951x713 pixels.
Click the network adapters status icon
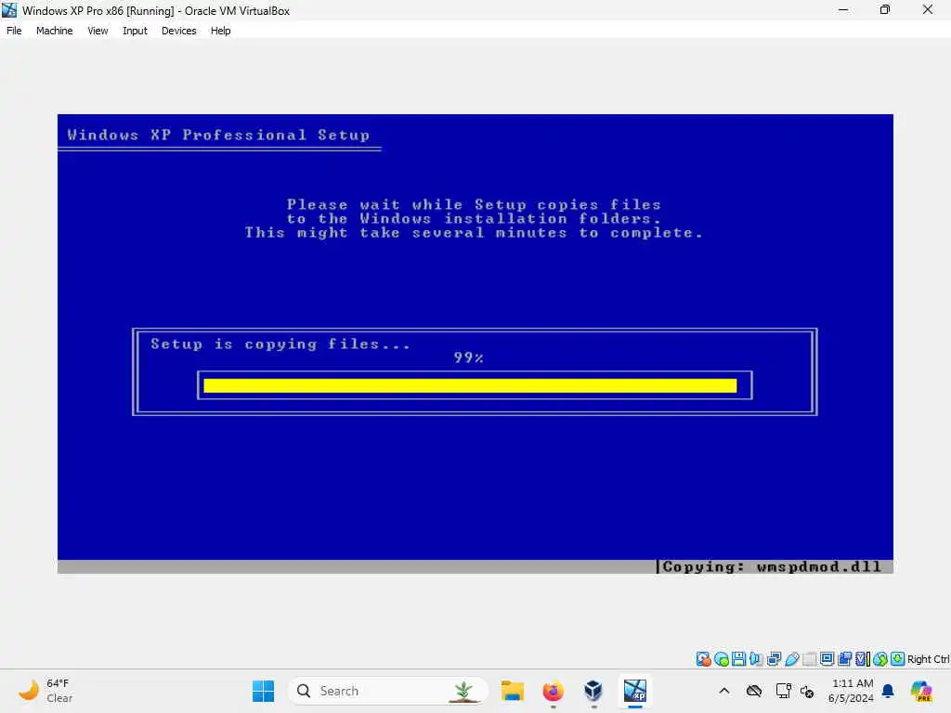click(x=774, y=659)
